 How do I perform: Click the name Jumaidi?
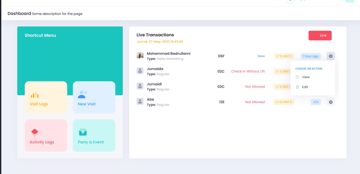click(x=154, y=84)
